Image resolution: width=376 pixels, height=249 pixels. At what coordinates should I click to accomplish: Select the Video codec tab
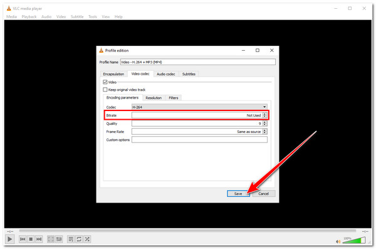click(x=140, y=74)
